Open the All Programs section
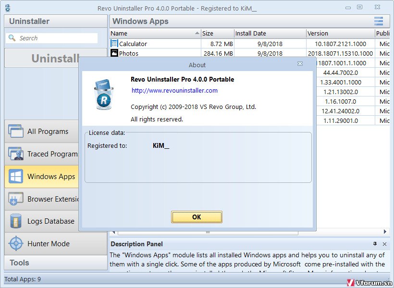The height and width of the screenshot is (288, 394). 41,131
